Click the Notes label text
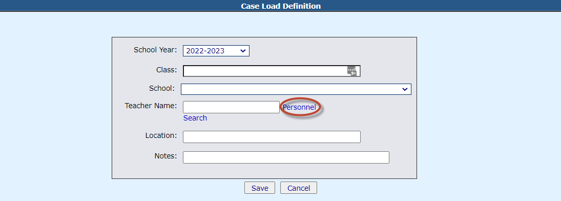Screen dimensions: 561x201 tap(165, 156)
